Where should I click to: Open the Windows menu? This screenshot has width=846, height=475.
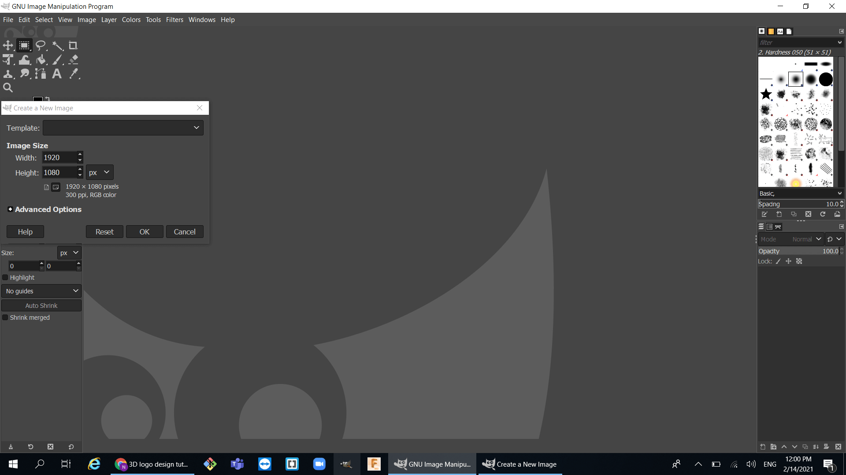click(x=202, y=20)
